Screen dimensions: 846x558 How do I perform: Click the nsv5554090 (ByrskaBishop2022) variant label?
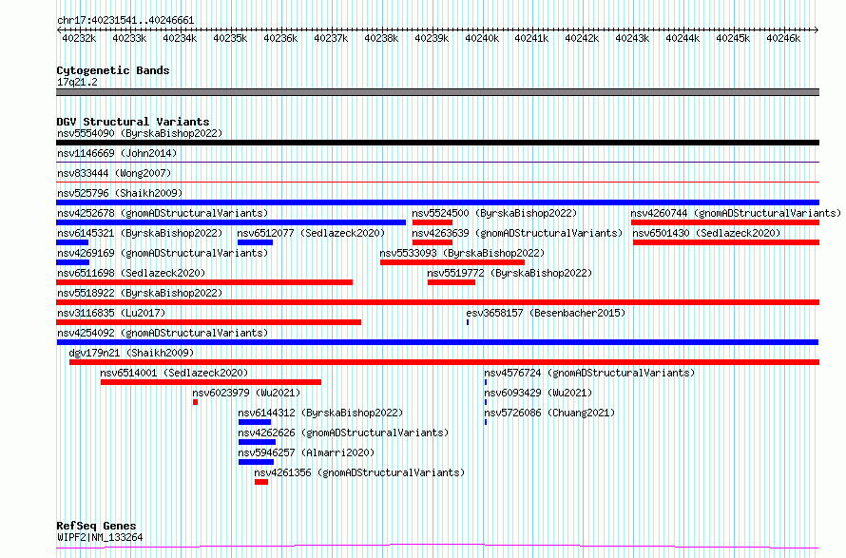(x=140, y=133)
